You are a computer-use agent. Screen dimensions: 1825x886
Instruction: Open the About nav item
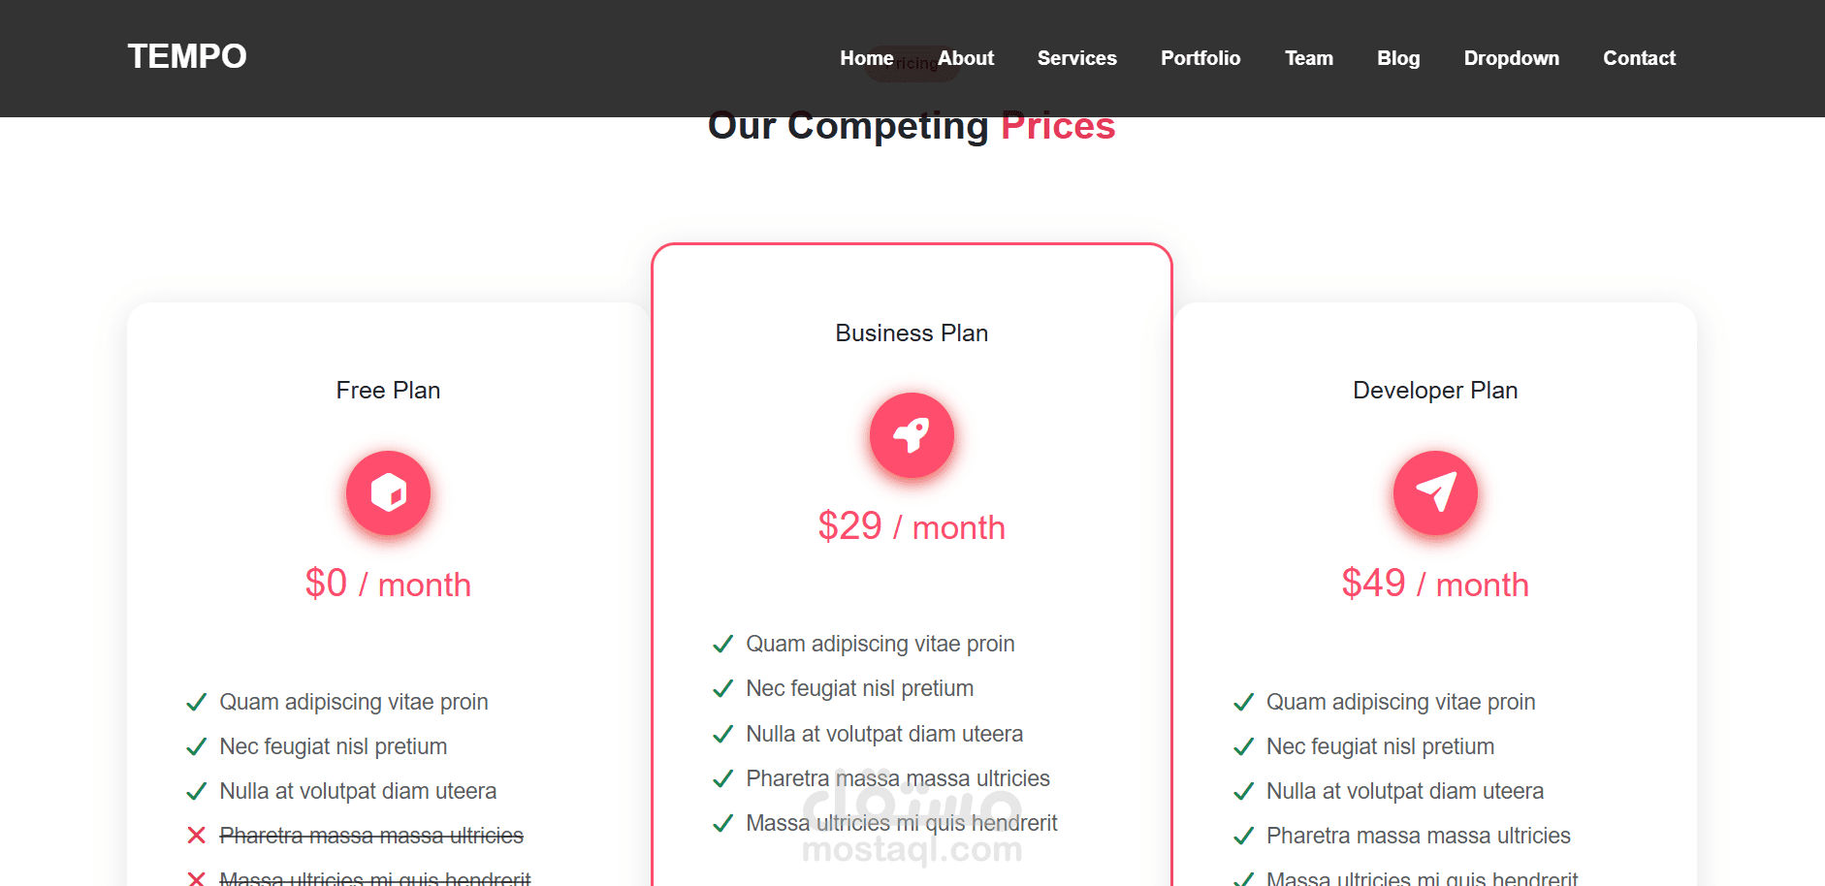click(966, 58)
